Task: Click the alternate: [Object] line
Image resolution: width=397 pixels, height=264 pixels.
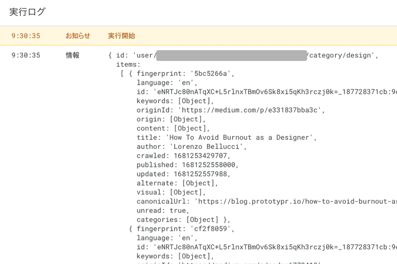Action: pyautogui.click(x=177, y=183)
